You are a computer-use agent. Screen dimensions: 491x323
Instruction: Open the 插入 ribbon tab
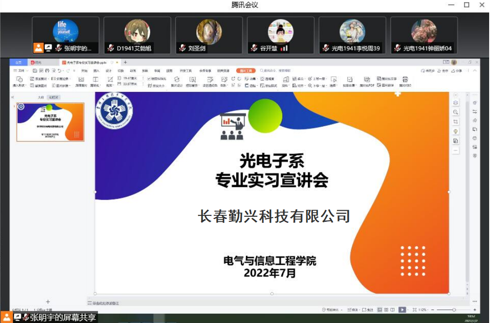click(x=96, y=71)
